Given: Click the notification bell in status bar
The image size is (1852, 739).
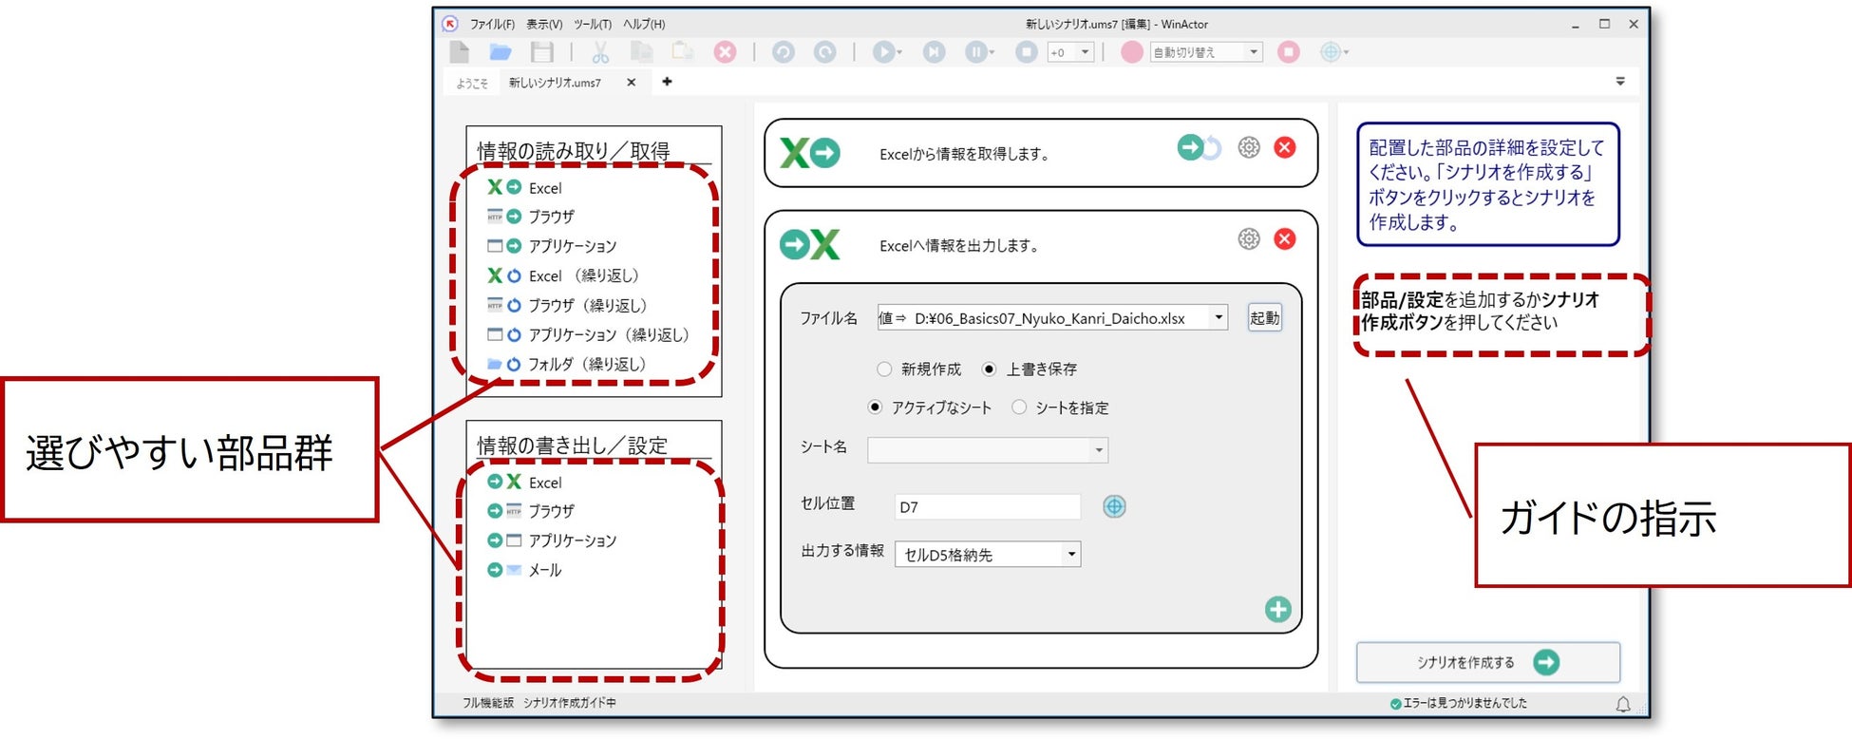Looking at the screenshot, I should [x=1623, y=704].
